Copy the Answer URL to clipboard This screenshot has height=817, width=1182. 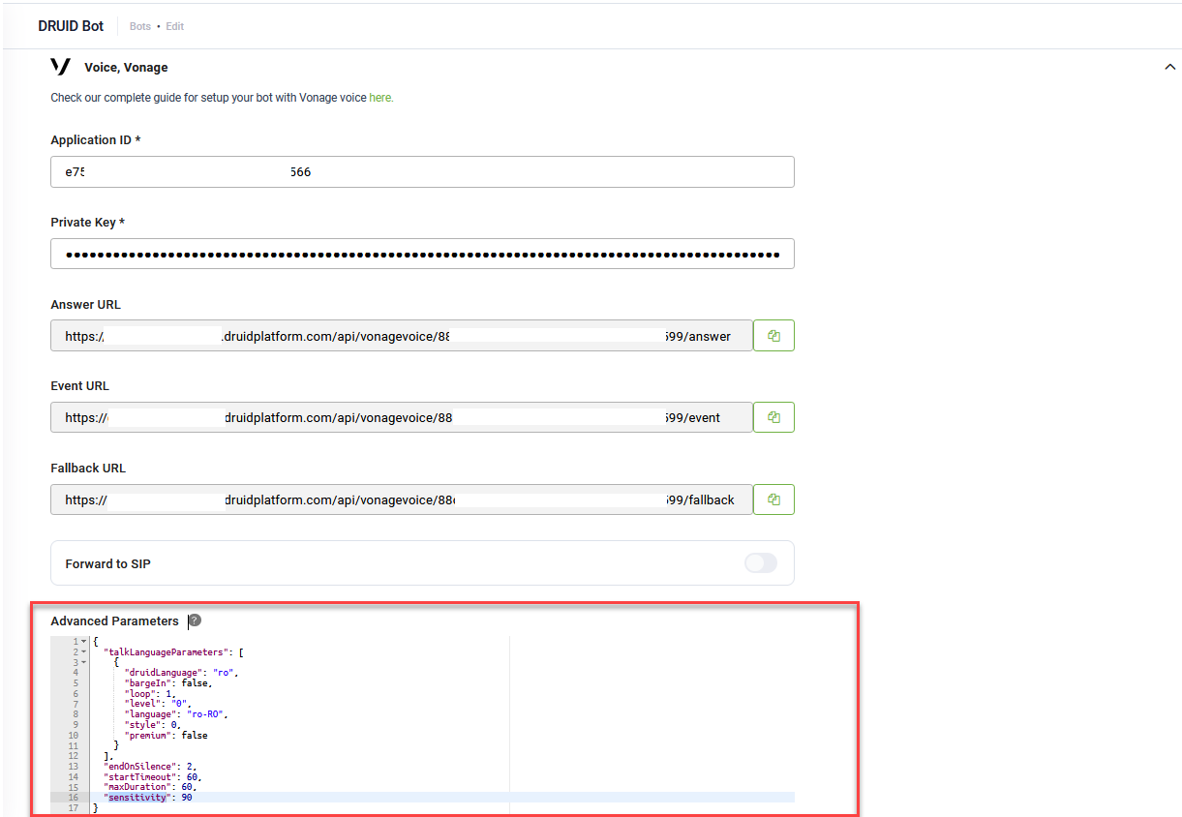click(x=773, y=336)
